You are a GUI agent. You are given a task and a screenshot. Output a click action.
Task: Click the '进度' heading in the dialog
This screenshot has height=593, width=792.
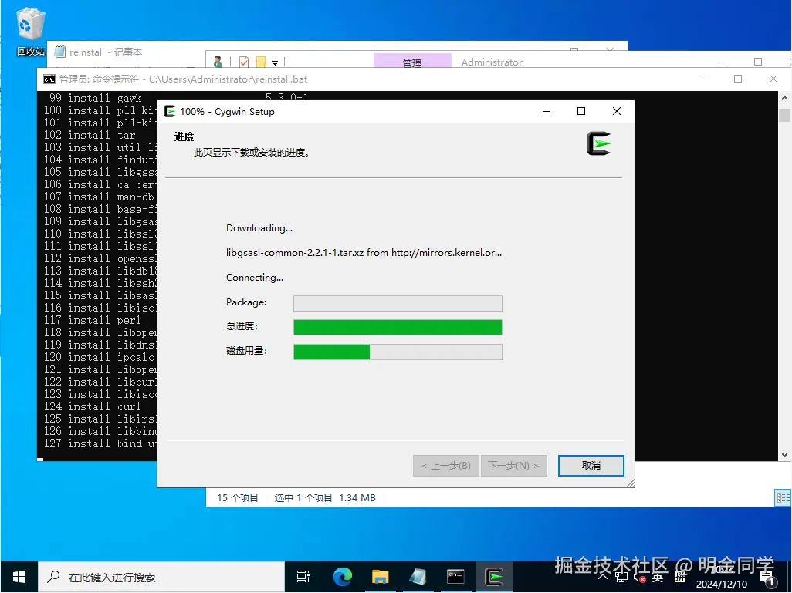tap(184, 136)
